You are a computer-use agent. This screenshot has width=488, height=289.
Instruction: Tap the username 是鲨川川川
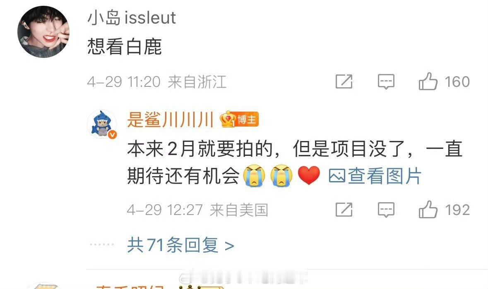pyautogui.click(x=170, y=119)
